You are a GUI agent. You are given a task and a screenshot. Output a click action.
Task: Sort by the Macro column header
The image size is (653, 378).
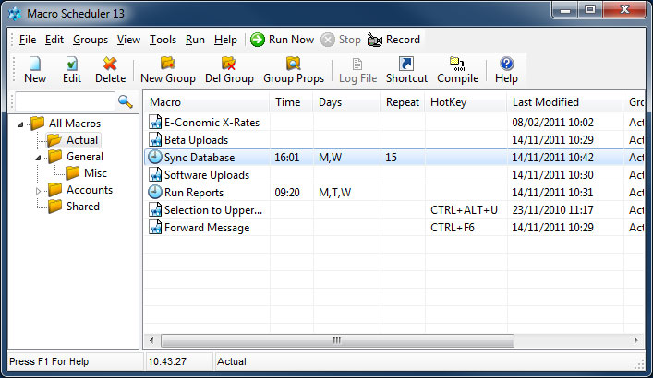tap(207, 102)
